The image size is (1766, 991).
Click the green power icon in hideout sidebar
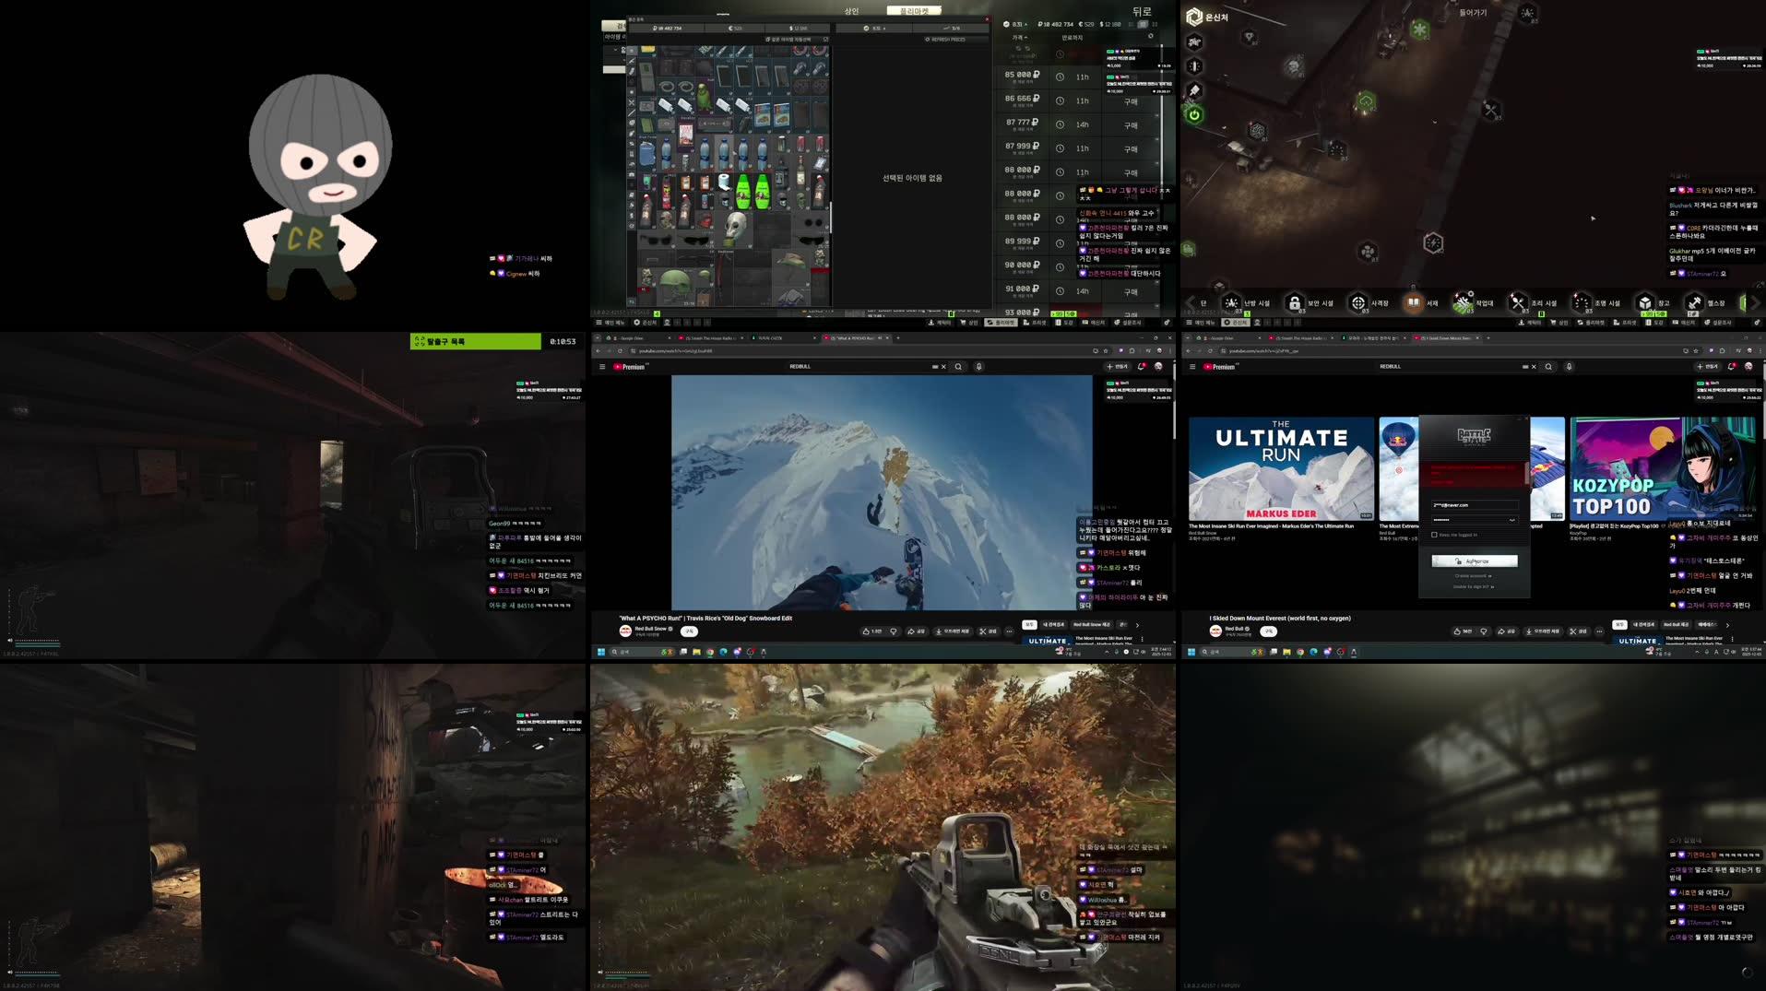point(1194,115)
